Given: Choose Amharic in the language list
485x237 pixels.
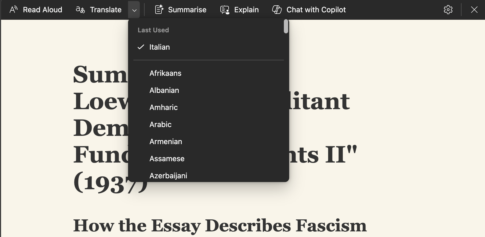Looking at the screenshot, I should click(208, 107).
